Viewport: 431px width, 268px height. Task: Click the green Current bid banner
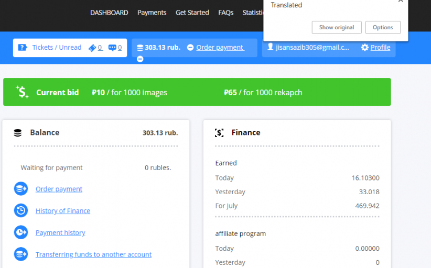coord(197,92)
